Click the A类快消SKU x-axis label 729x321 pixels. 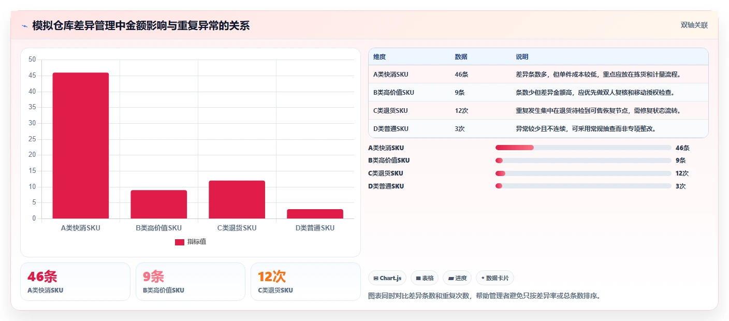pyautogui.click(x=81, y=228)
